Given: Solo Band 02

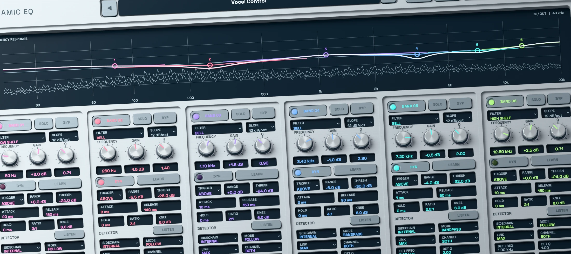Looking at the screenshot, I should coord(142,119).
